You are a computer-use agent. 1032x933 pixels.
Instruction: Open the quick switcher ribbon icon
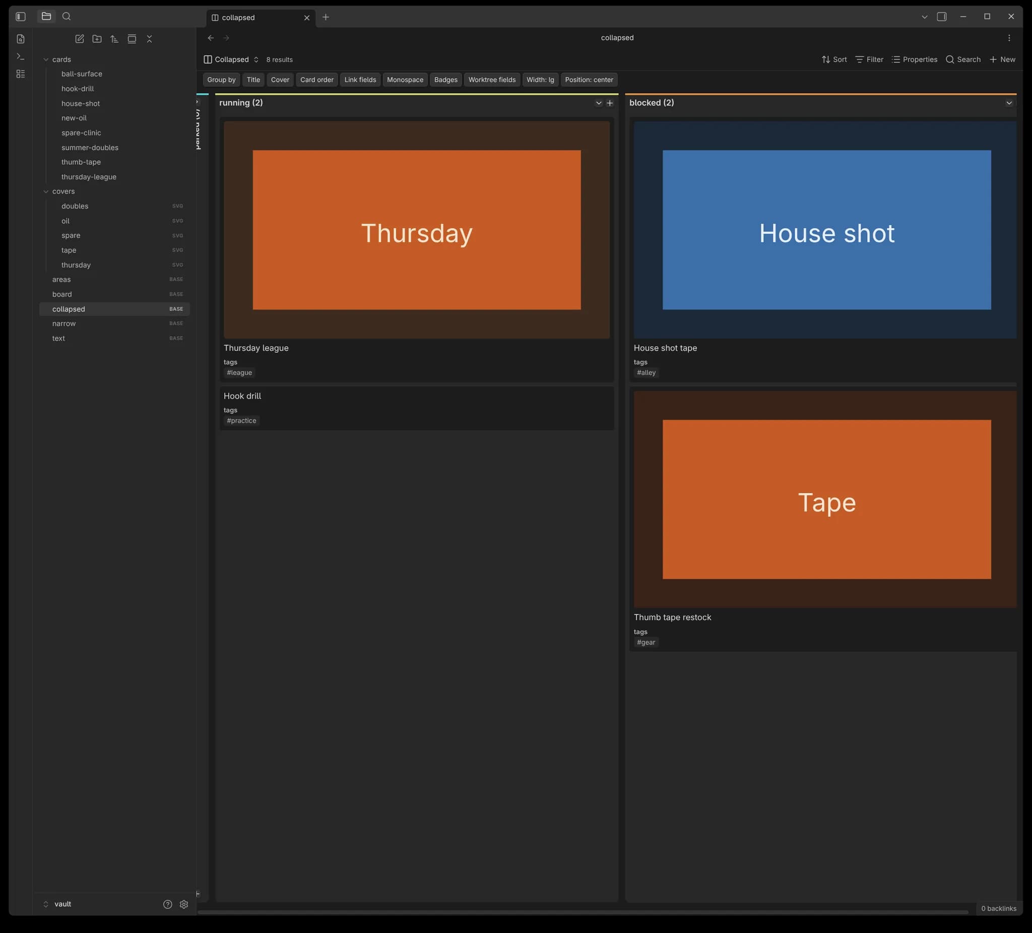coord(21,39)
